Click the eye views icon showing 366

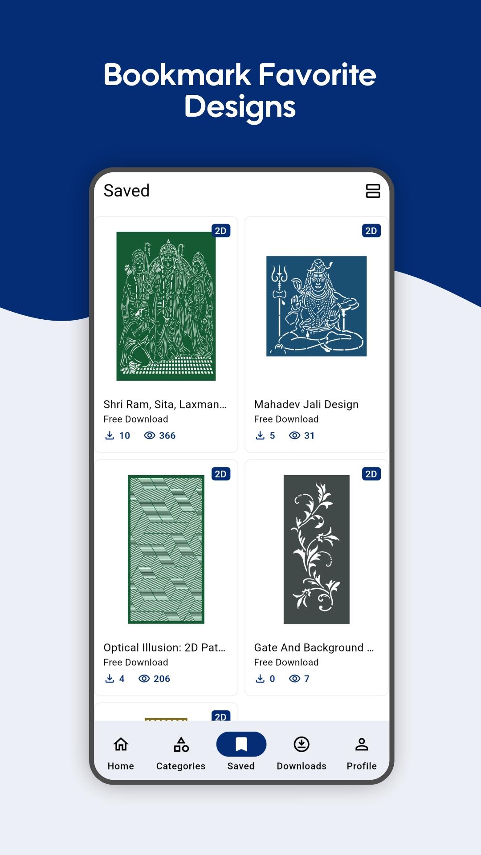(x=150, y=436)
